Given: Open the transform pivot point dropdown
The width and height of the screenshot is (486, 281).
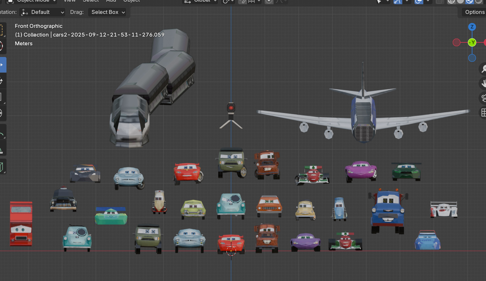Looking at the screenshot, I should click(228, 1).
